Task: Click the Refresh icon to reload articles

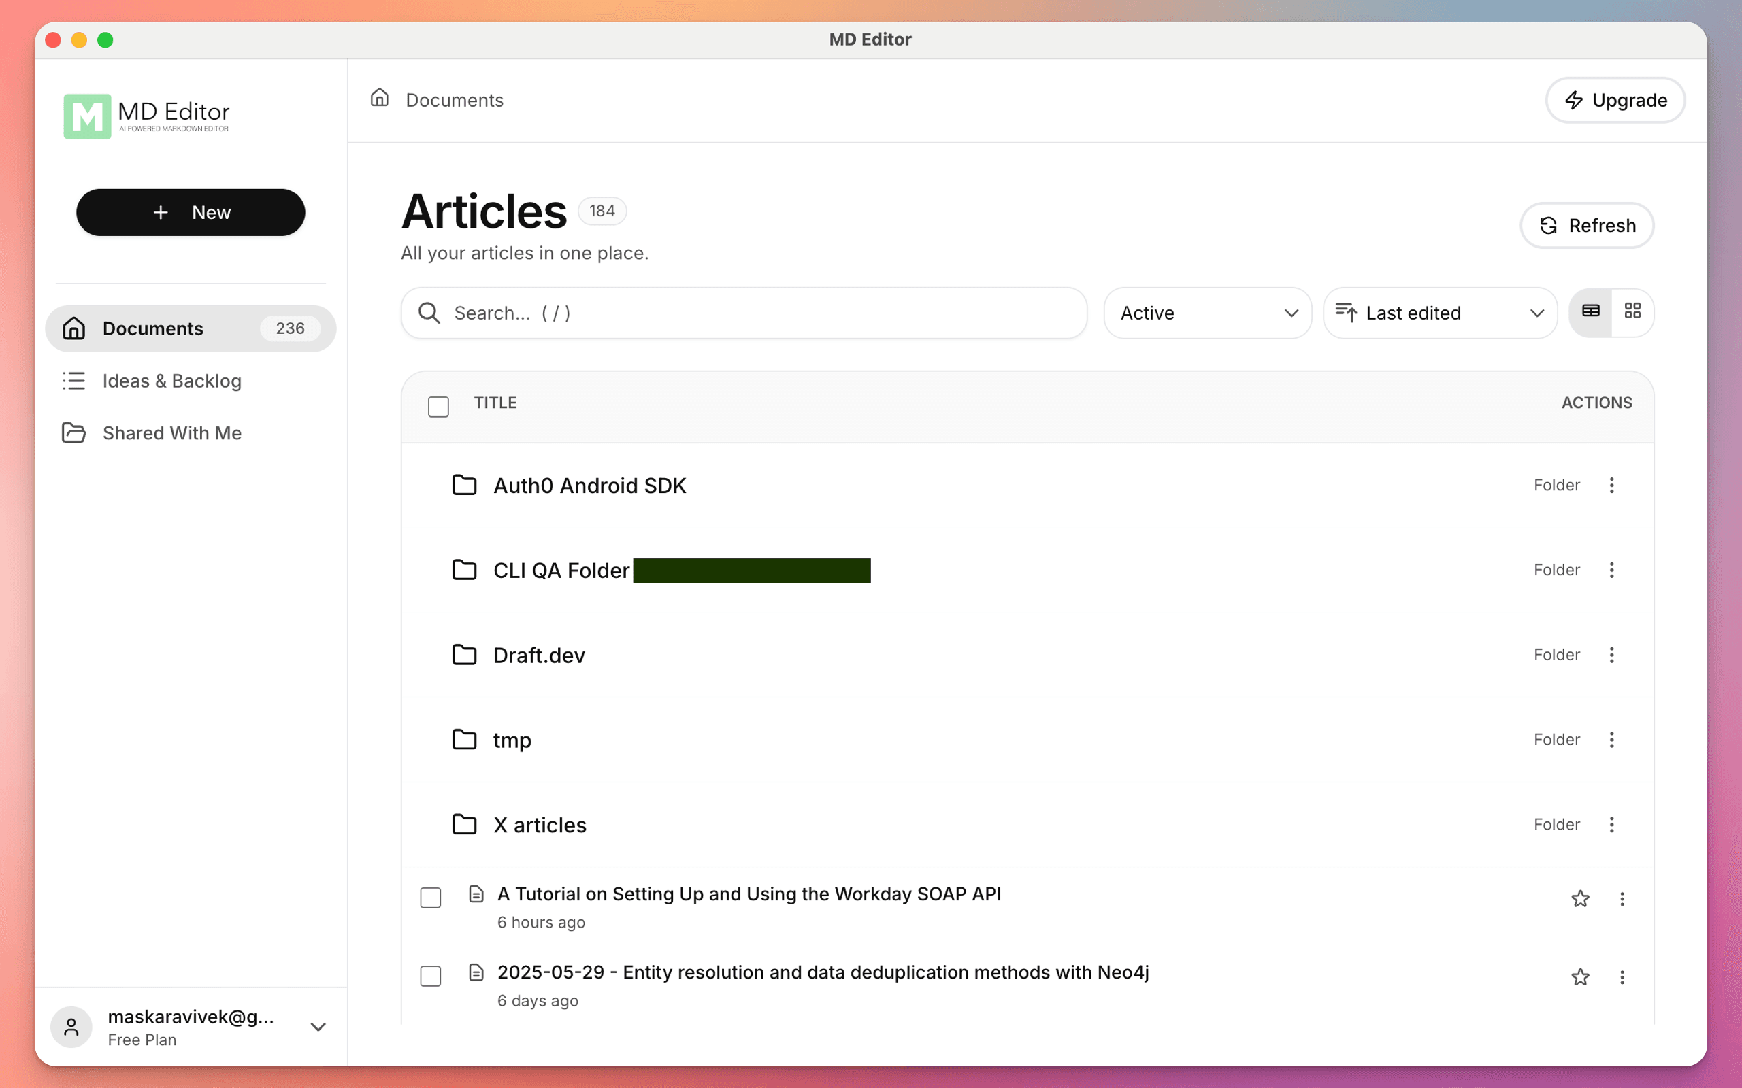Action: coord(1549,225)
